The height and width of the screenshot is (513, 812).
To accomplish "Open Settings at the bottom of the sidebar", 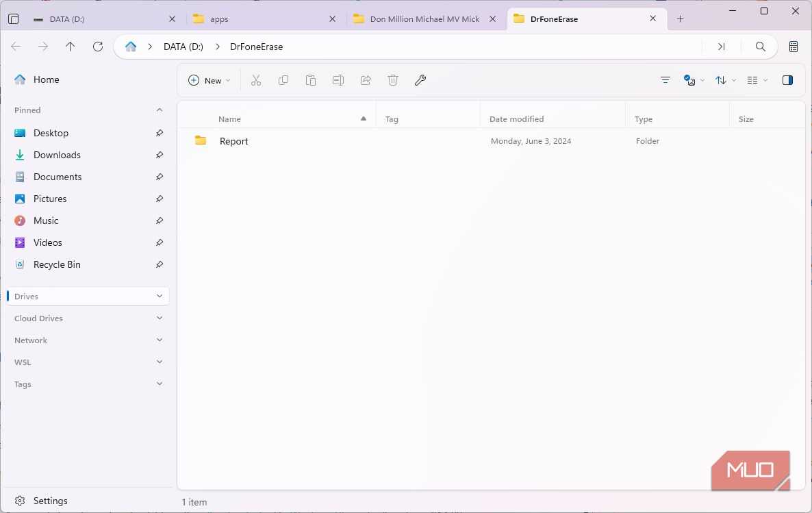I will pyautogui.click(x=88, y=501).
